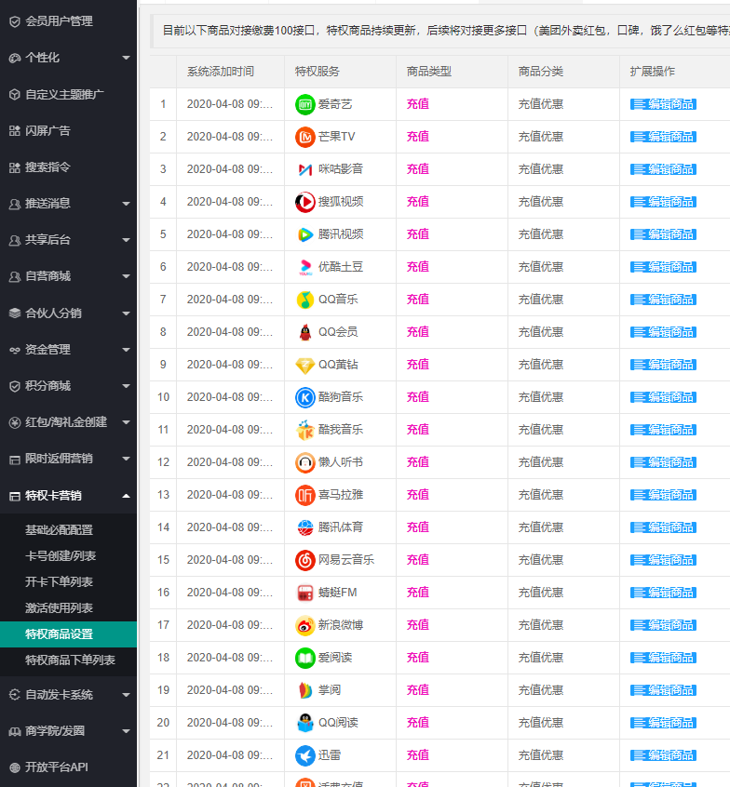Open 自定义主题推广 in sidebar

(64, 95)
